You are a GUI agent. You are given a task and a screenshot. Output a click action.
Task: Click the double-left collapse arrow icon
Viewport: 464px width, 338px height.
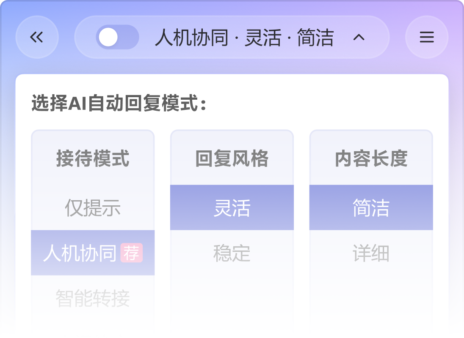pos(36,37)
